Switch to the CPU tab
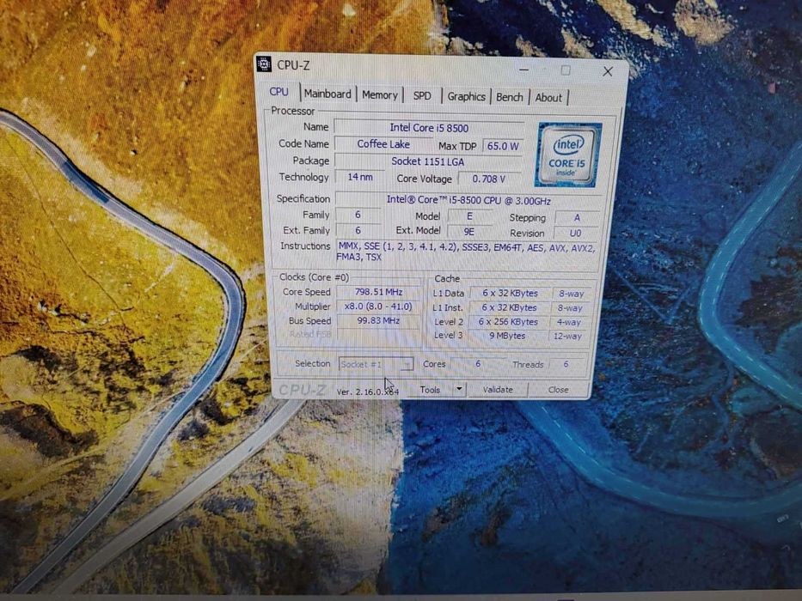 tap(279, 92)
